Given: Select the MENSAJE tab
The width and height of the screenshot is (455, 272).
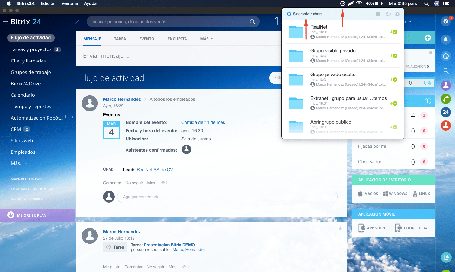Looking at the screenshot, I should pyautogui.click(x=92, y=39).
